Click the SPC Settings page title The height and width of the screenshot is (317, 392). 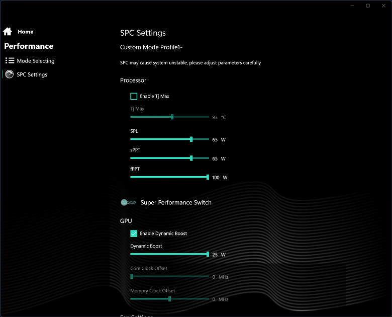(x=143, y=33)
